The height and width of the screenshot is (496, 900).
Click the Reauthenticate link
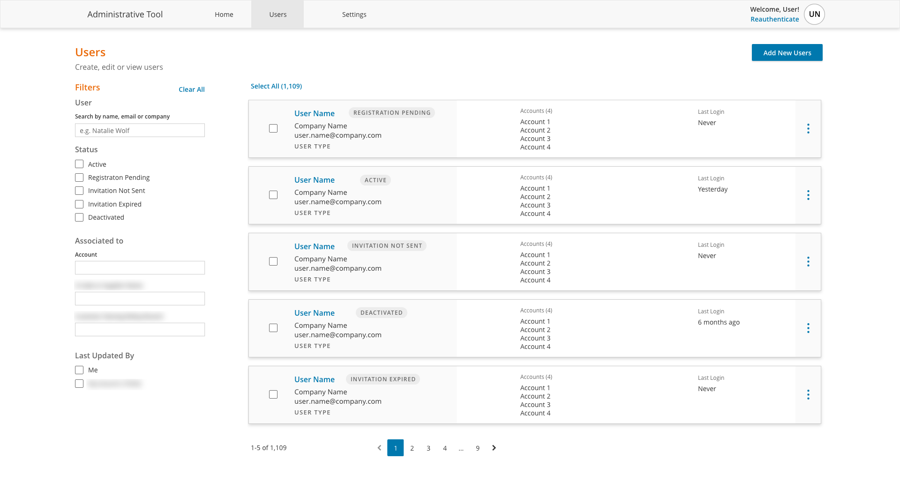coord(774,19)
